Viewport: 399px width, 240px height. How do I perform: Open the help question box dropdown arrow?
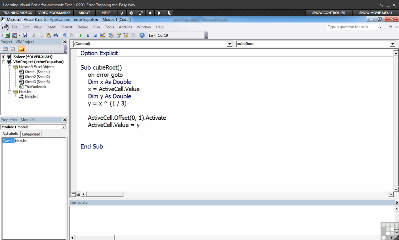380,27
